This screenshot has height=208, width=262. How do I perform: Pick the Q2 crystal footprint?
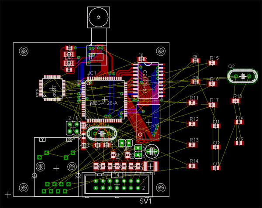(242, 76)
